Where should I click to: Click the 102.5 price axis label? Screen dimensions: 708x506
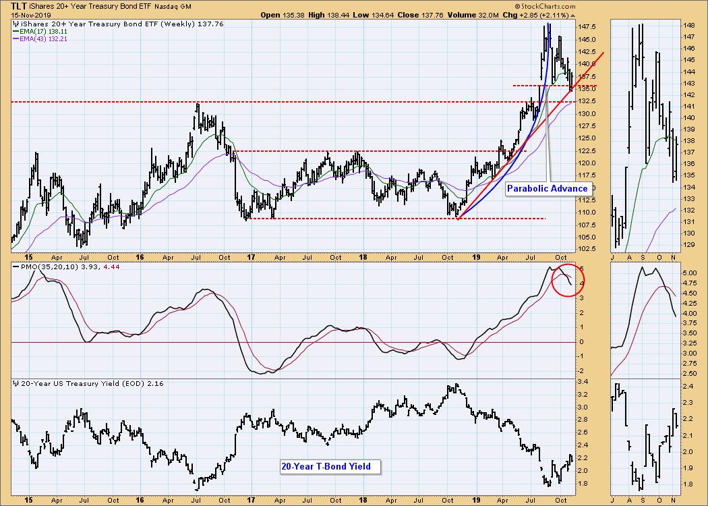tap(587, 249)
